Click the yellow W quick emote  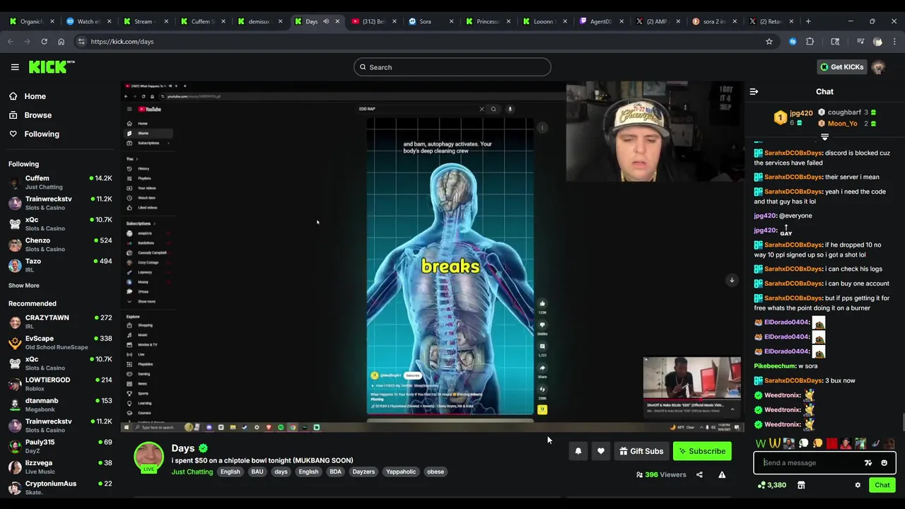pos(775,444)
